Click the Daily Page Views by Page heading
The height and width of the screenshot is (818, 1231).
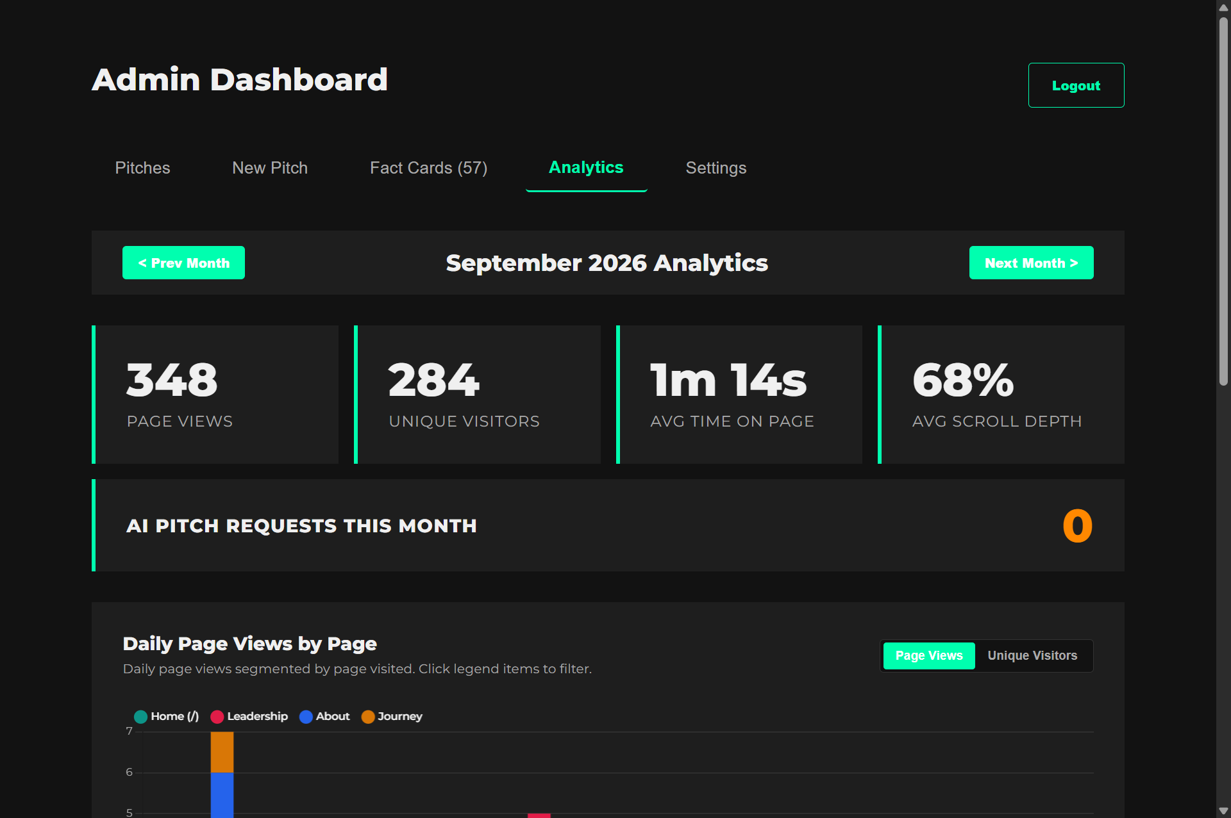(x=249, y=644)
